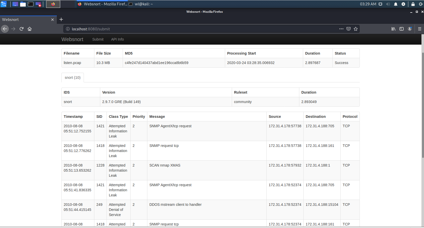Click destination 172.31.4.188:15104 cell
This screenshot has height=228, width=424.
(x=322, y=210)
